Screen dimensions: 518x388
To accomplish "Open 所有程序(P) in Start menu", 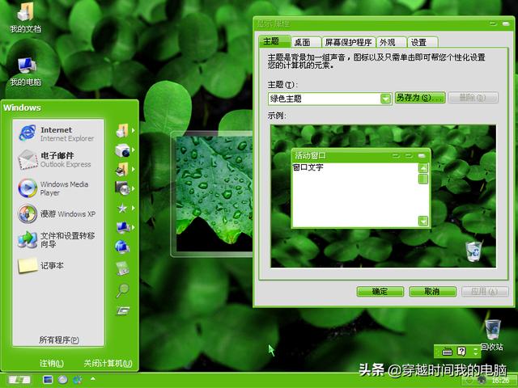I will click(59, 339).
